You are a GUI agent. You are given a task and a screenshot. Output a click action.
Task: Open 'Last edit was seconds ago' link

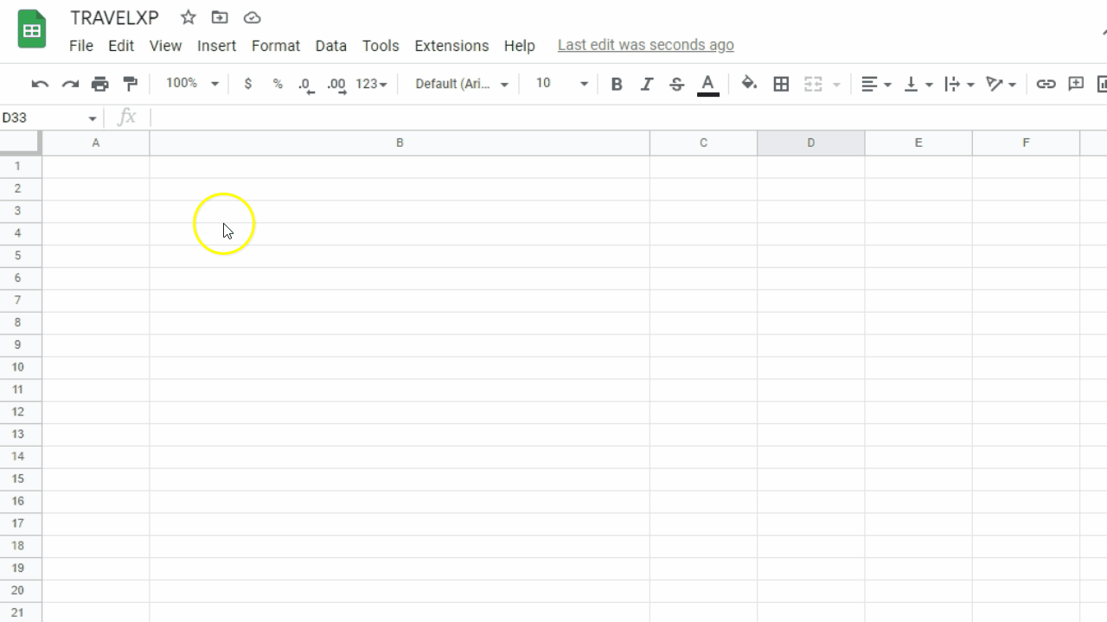(x=646, y=45)
